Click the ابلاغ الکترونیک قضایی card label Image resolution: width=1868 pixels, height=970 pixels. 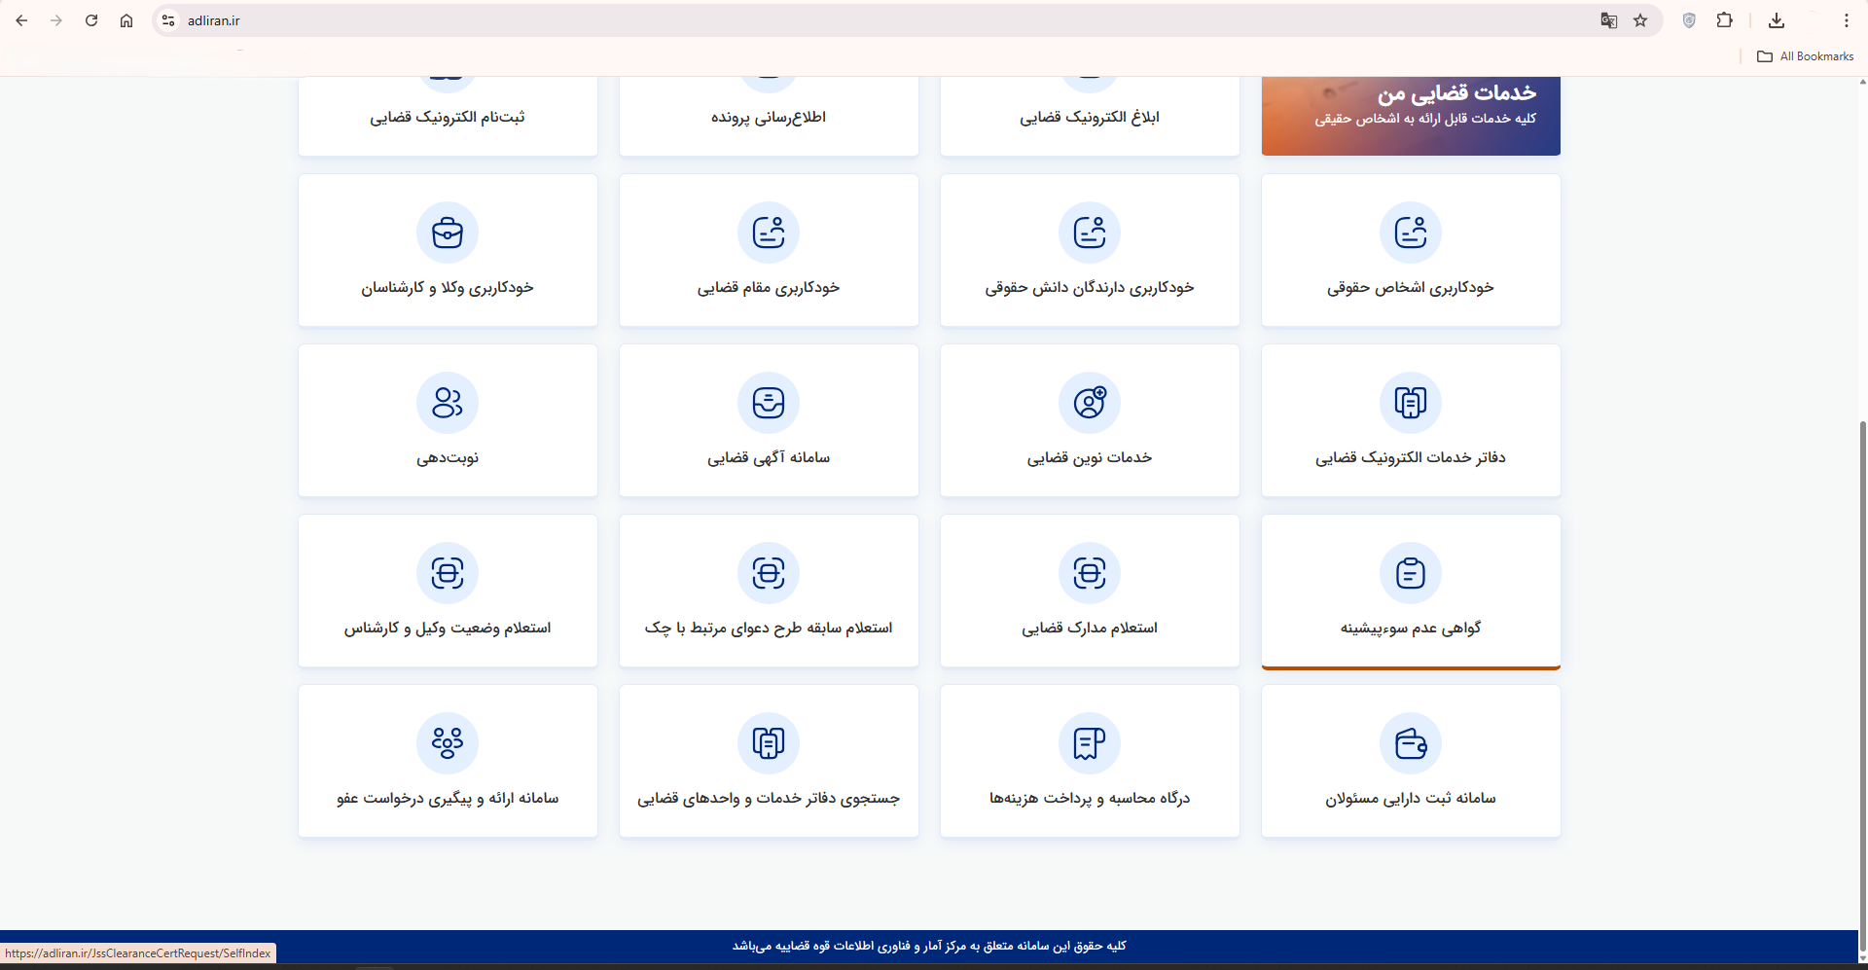[1089, 118]
